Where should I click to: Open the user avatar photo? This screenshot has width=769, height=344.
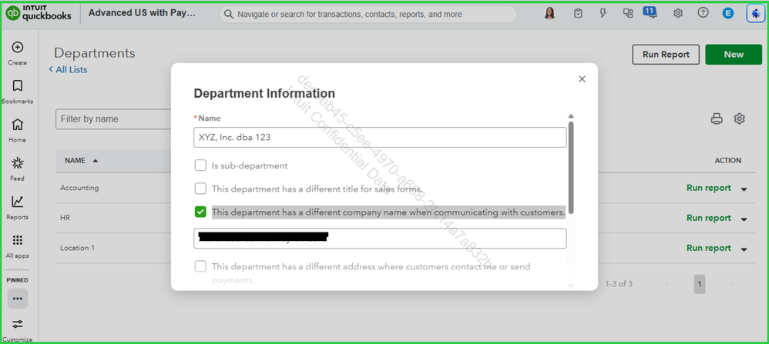click(x=549, y=14)
